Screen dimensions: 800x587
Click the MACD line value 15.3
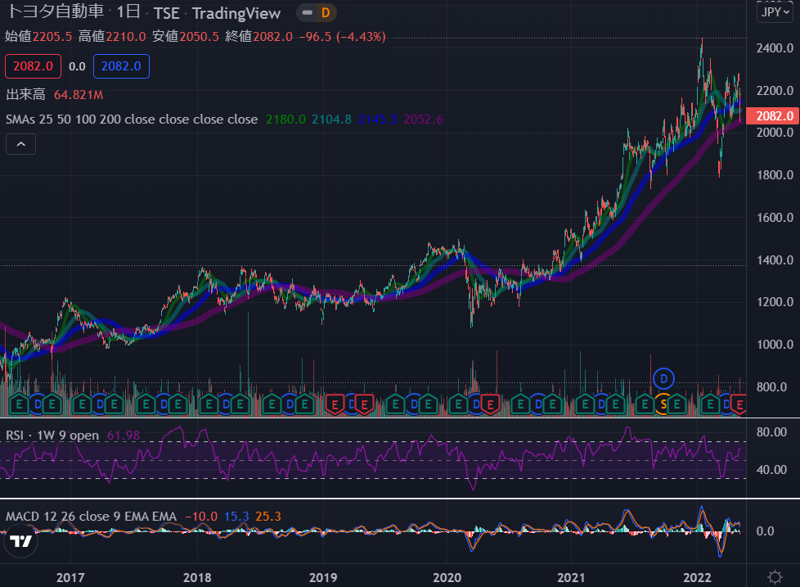coord(236,517)
